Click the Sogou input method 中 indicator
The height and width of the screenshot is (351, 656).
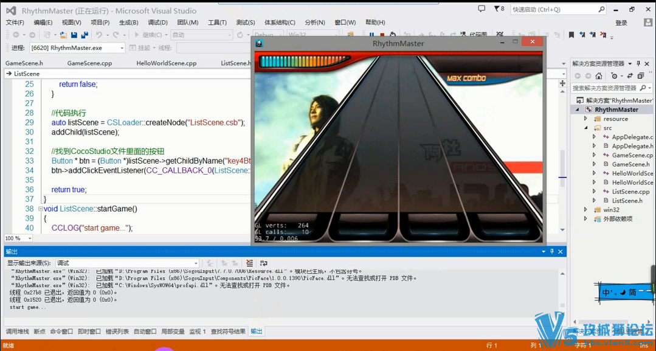(607, 292)
